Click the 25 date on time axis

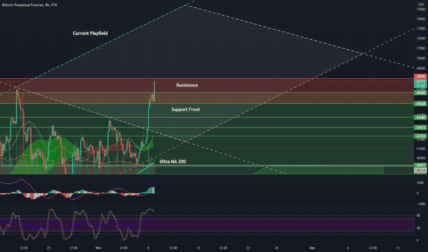49,248
